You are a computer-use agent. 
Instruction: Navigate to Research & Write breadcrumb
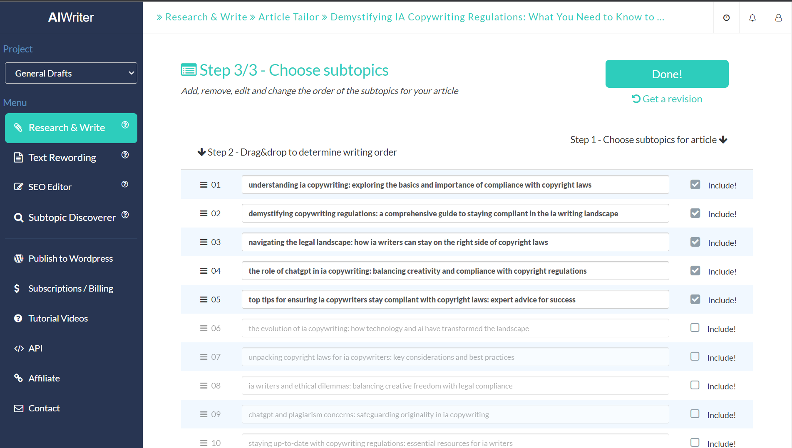(206, 17)
